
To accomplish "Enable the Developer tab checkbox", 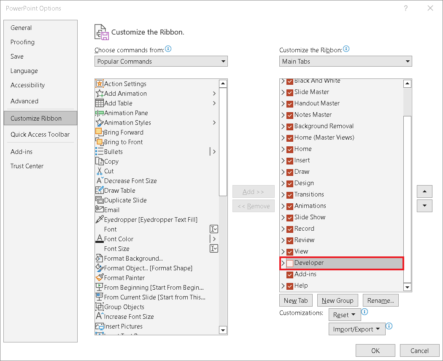I will pyautogui.click(x=289, y=263).
